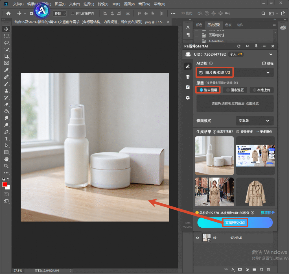Screen dimensions: 289x274
Task: Click 查看更多 in results section
Action: (x=245, y=132)
